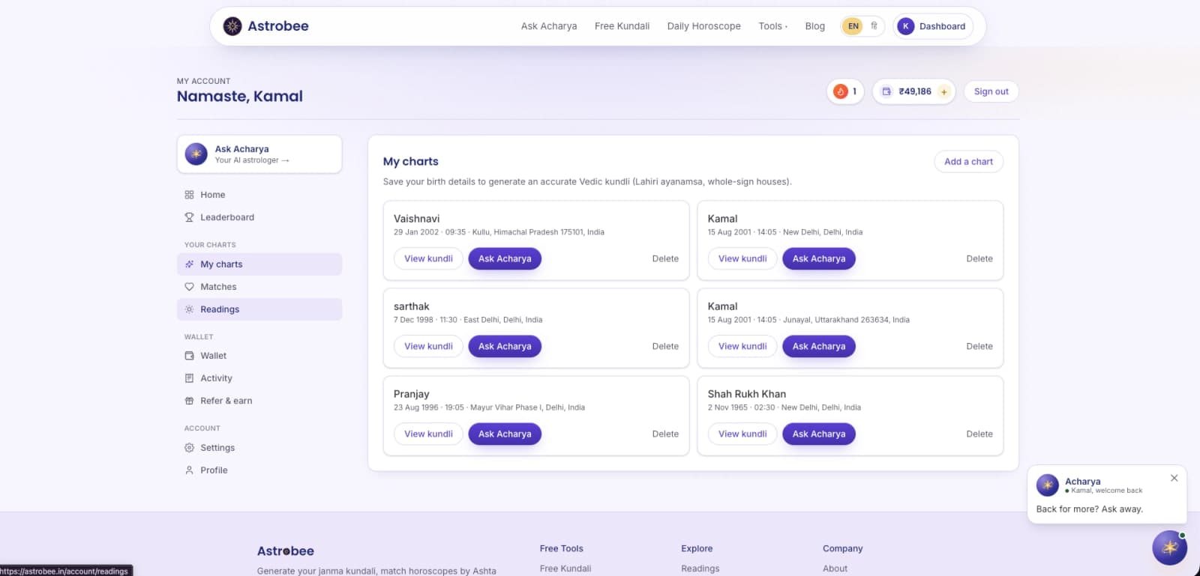This screenshot has height=576, width=1200.
Task: Click the Profile person icon
Action: 189,470
